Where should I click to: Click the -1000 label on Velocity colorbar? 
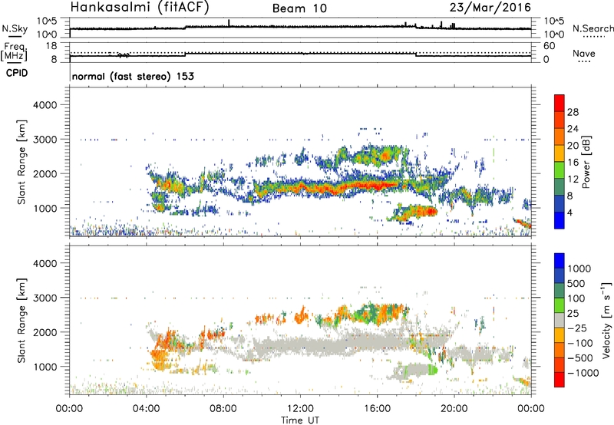pos(583,373)
